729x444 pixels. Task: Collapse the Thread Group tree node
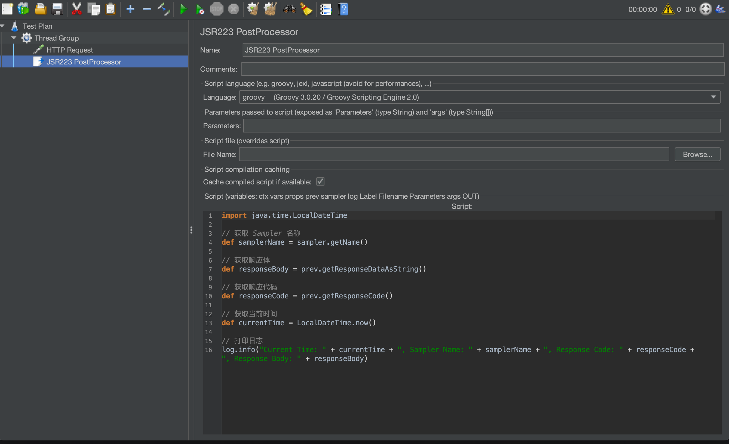(14, 38)
